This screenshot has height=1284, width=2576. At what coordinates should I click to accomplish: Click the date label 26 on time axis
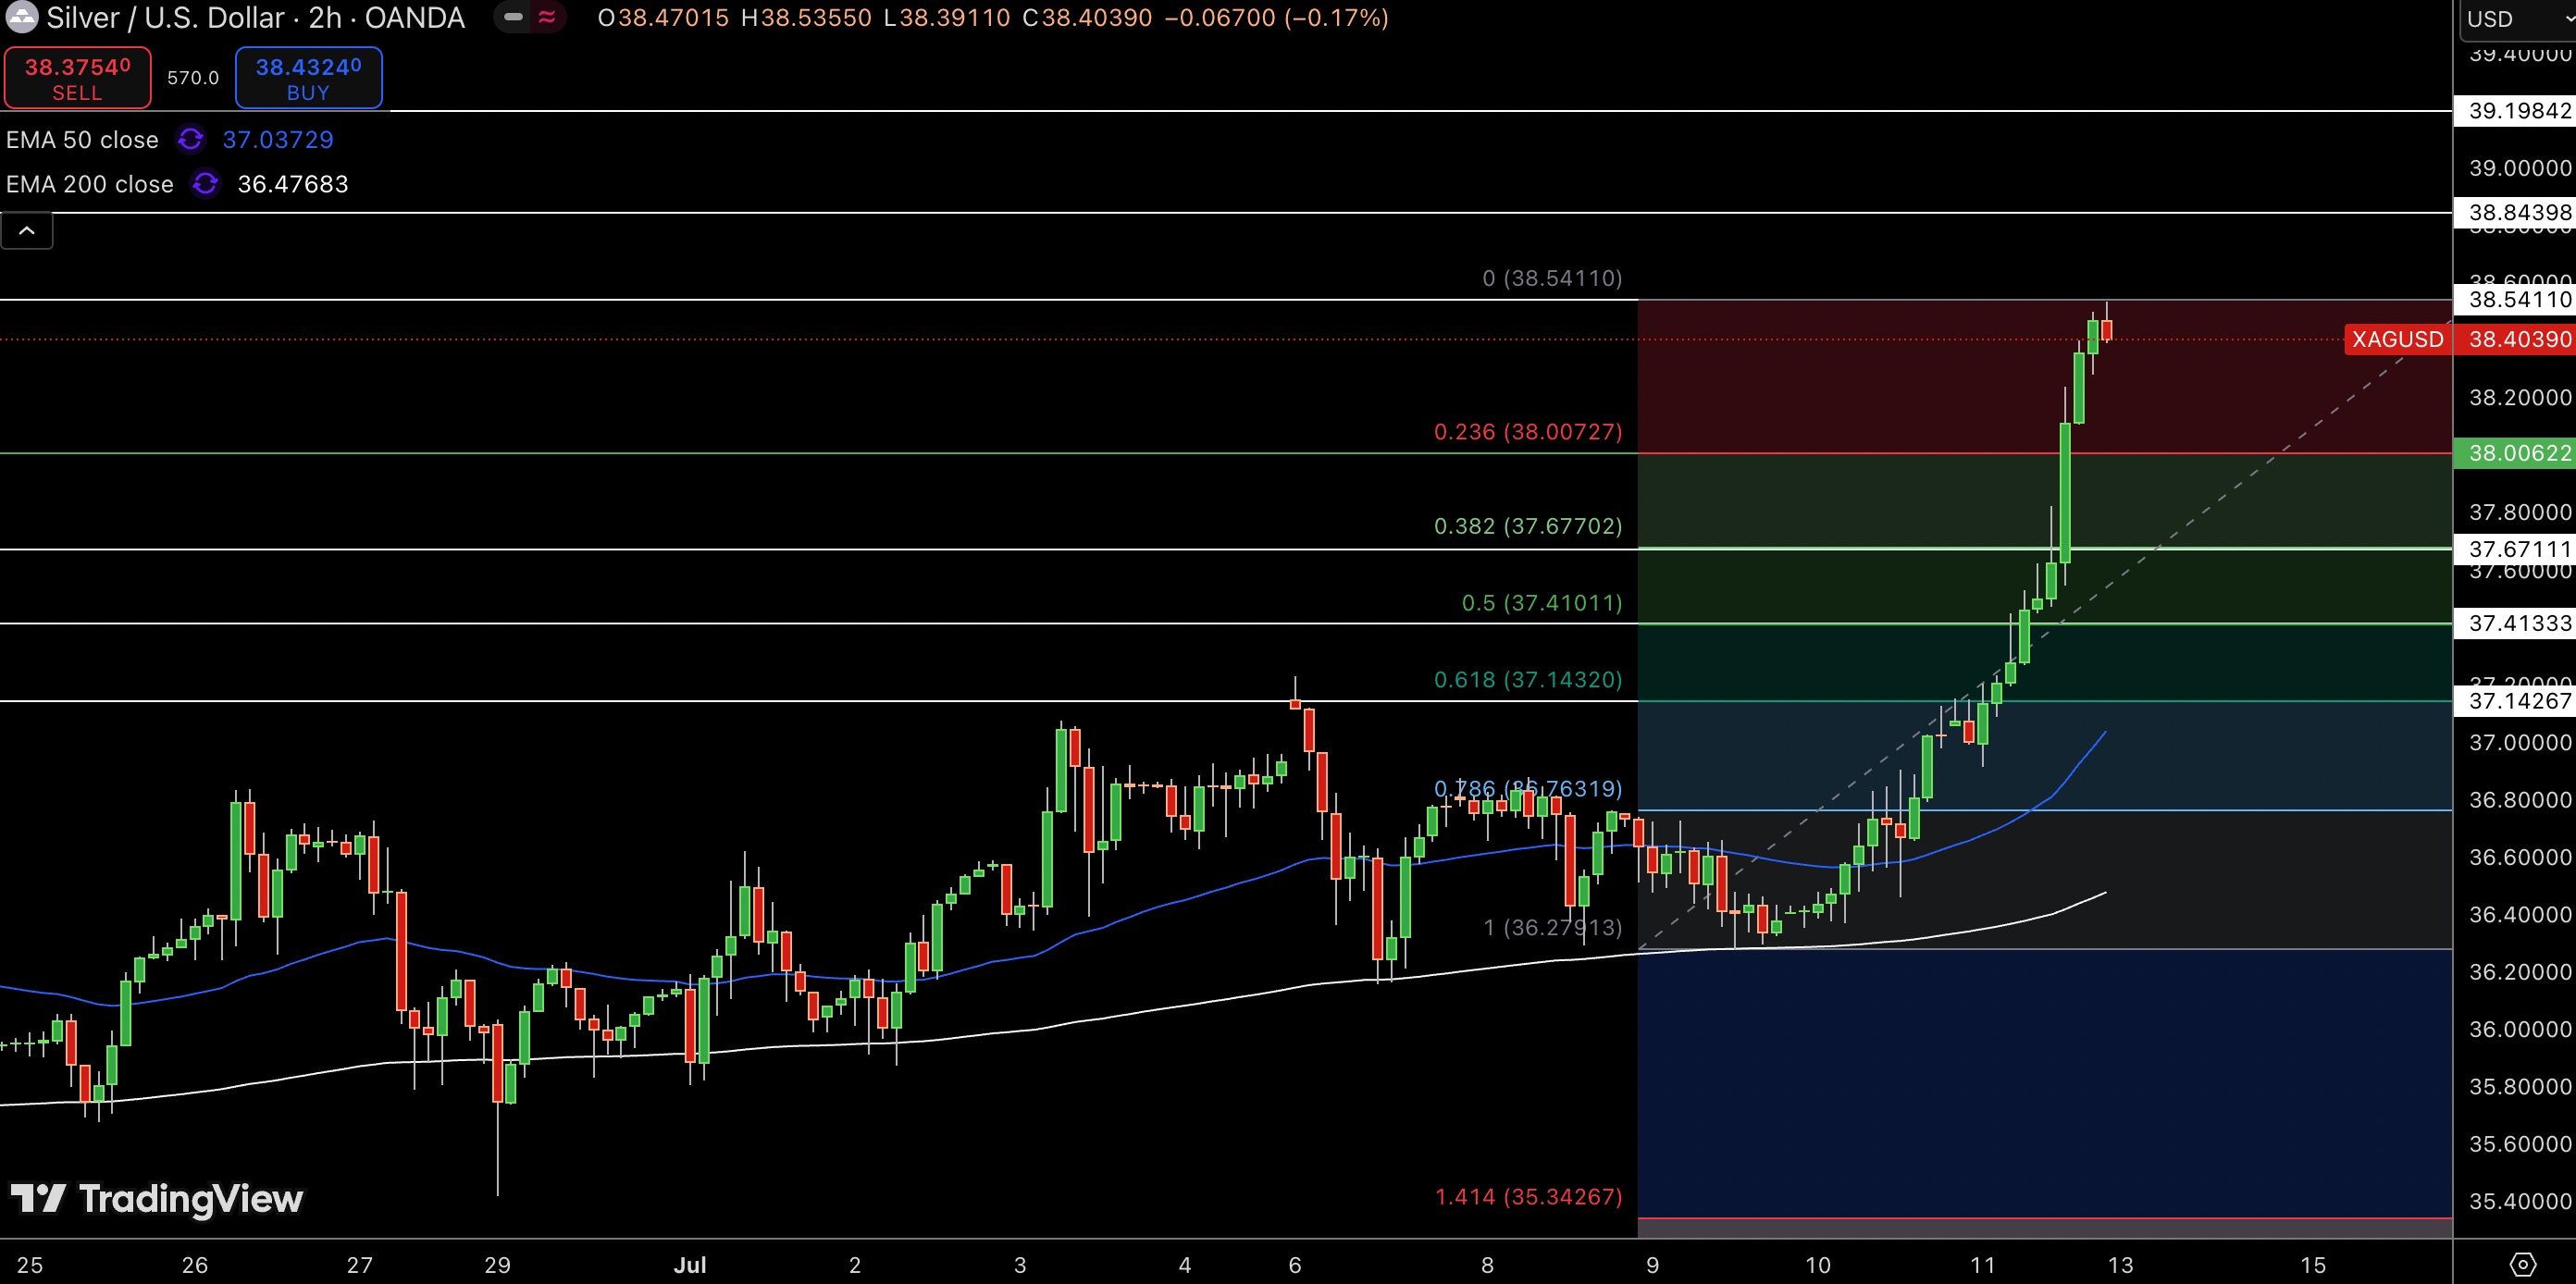pyautogui.click(x=195, y=1265)
